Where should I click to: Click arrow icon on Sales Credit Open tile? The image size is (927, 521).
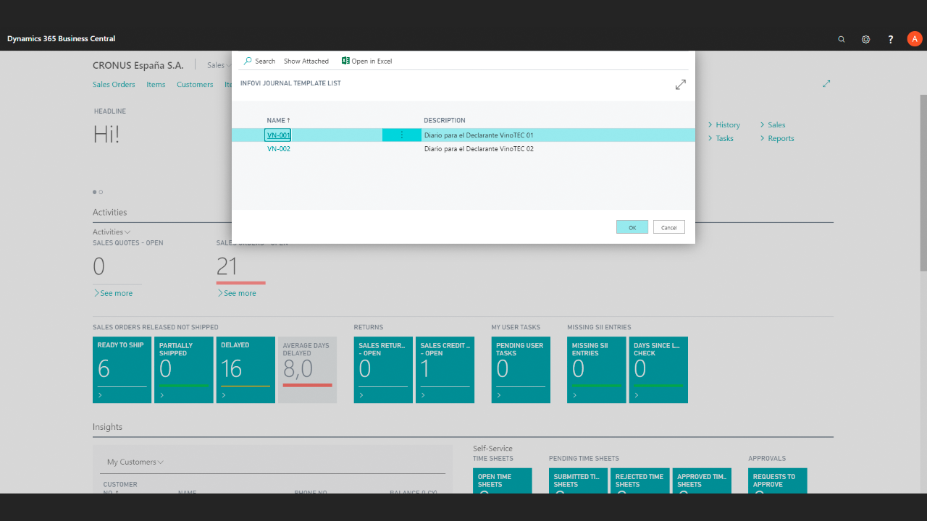point(423,396)
